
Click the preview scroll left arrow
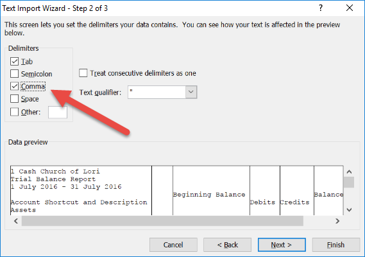pos(16,221)
